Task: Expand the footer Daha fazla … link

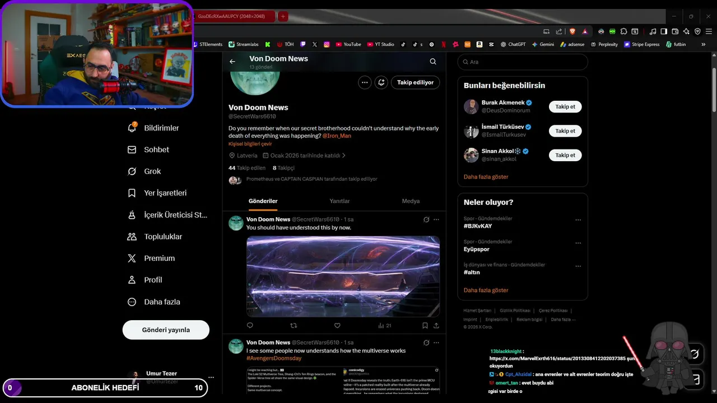Action: 563,320
